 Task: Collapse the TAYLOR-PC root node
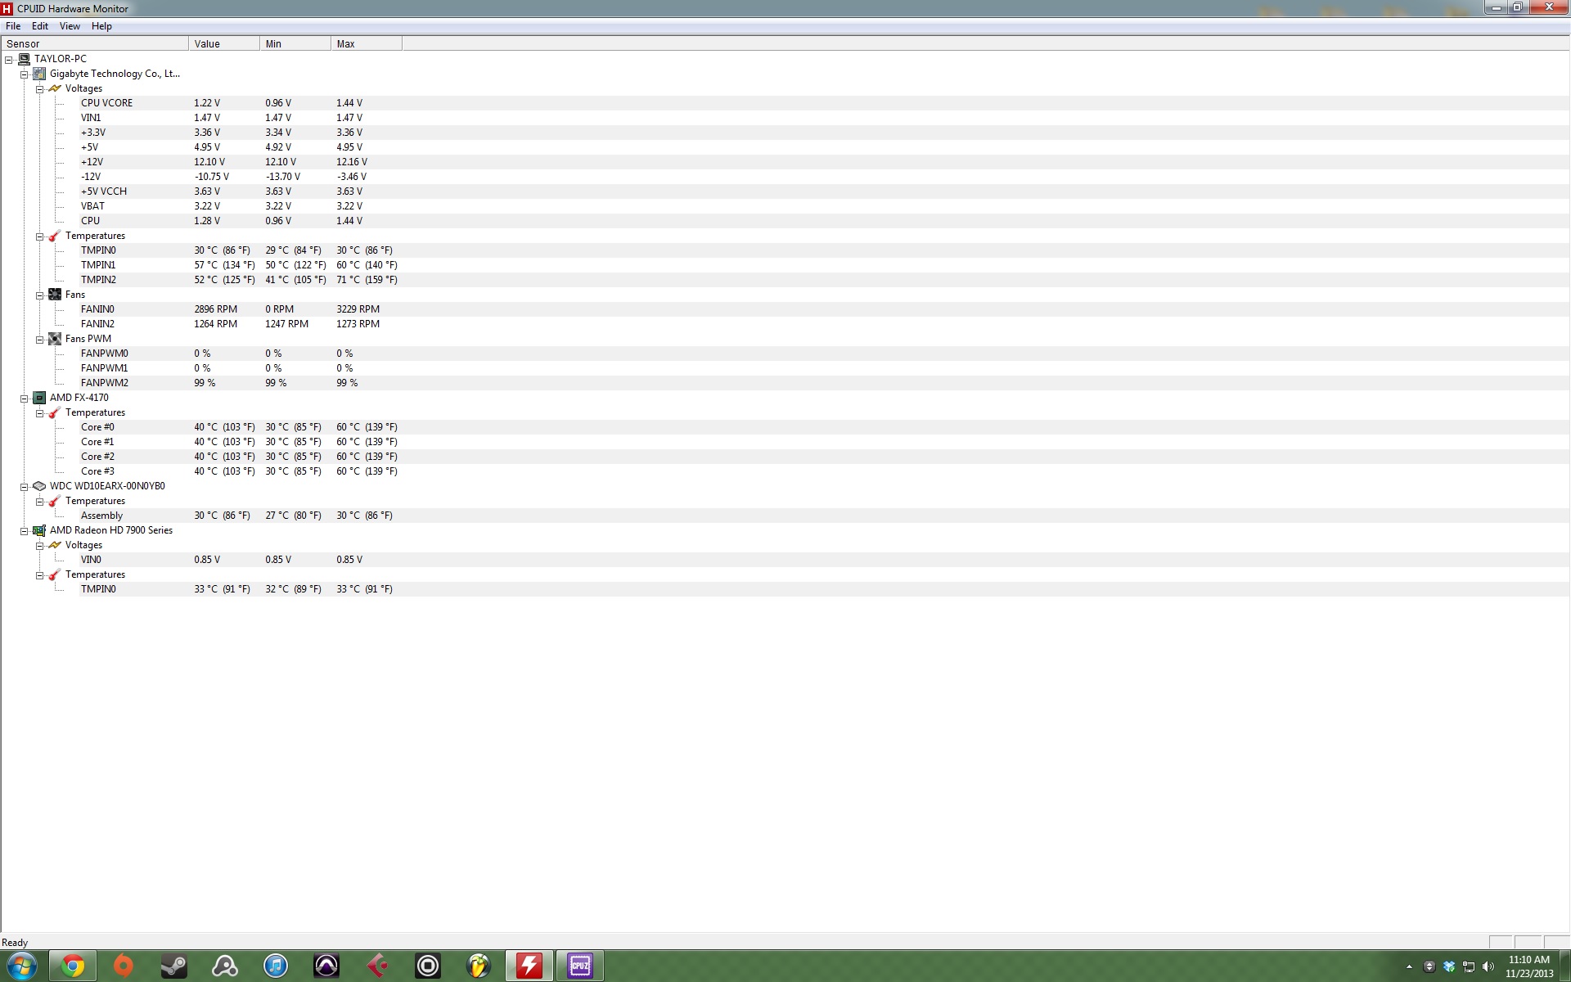(x=9, y=60)
